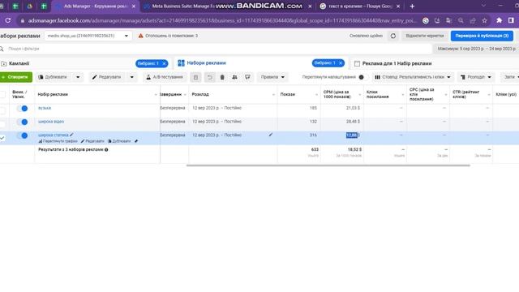Remove Вибрано: 1 filter on Кампанії tab
The image size is (519, 292).
164,63
